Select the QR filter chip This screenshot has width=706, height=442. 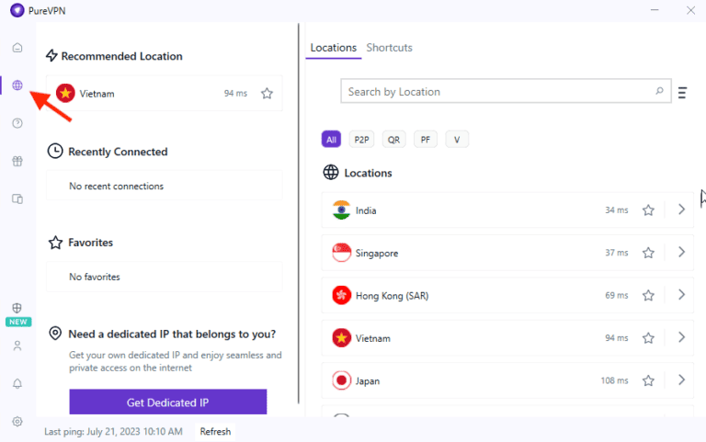point(393,140)
